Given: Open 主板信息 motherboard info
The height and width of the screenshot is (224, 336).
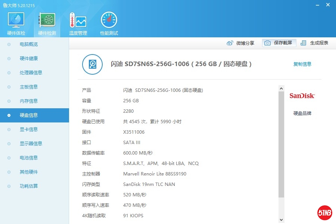Looking at the screenshot, I should pyautogui.click(x=29, y=87).
